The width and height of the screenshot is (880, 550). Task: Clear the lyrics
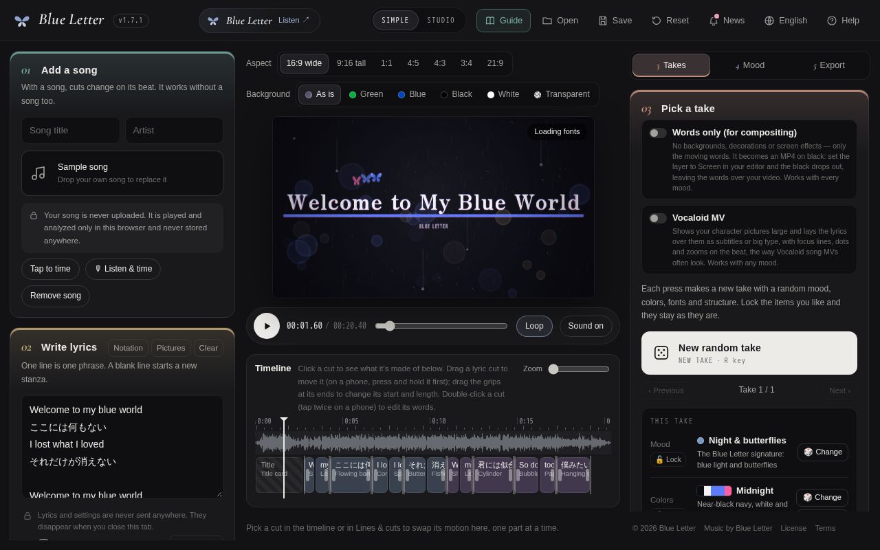click(208, 348)
